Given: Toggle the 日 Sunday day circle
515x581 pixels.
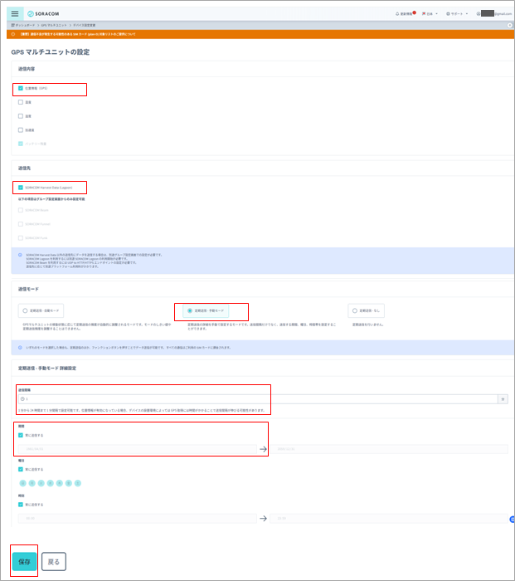Looking at the screenshot, I should point(23,483).
